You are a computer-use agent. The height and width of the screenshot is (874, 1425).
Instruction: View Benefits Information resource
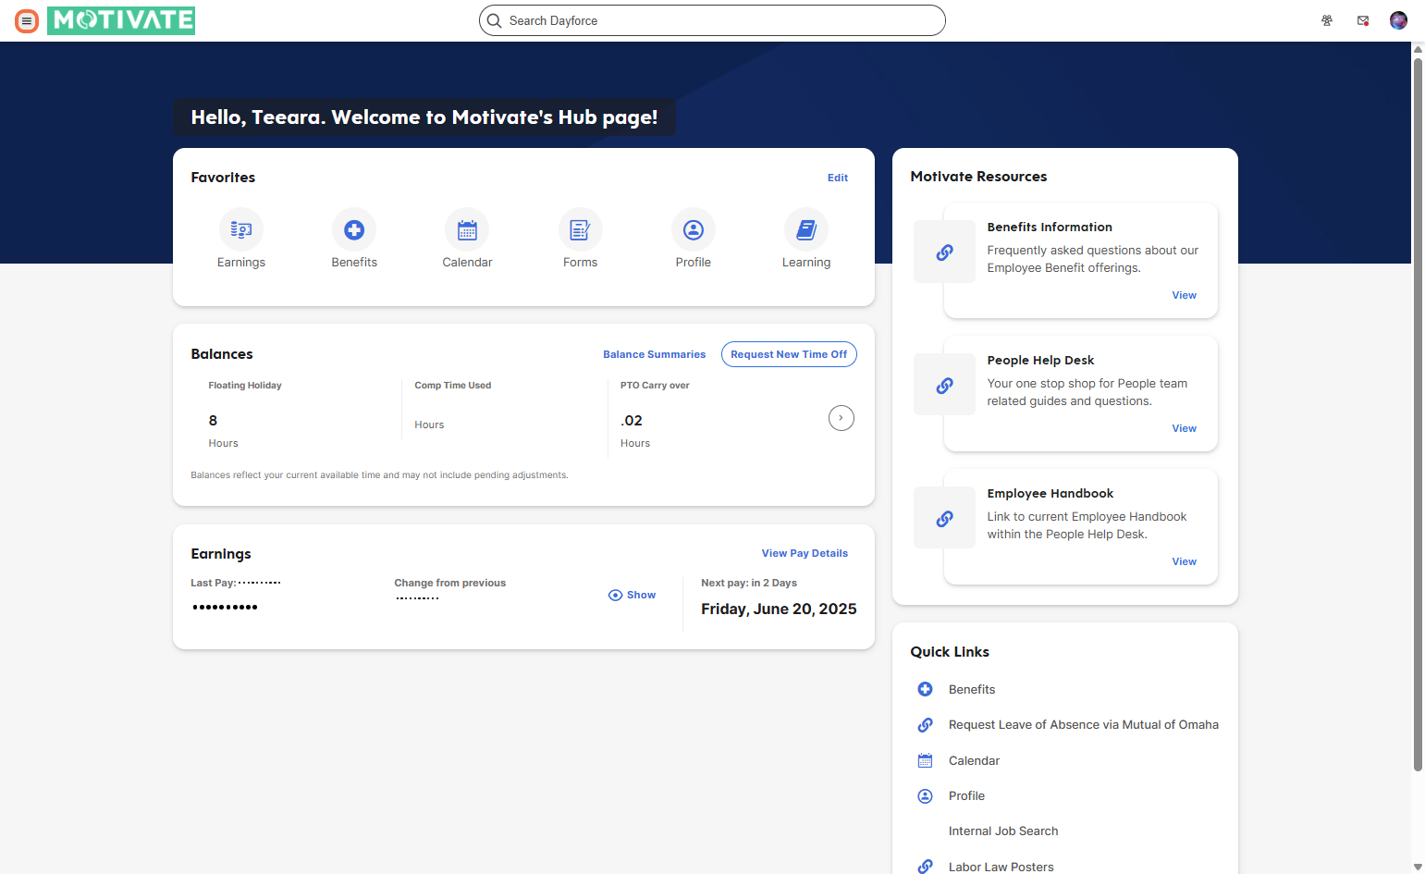tap(1184, 295)
